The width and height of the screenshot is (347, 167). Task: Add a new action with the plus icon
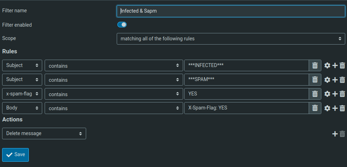[335, 134]
